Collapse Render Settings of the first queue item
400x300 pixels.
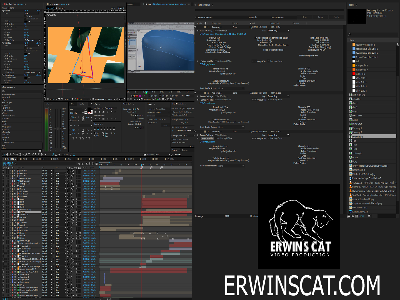click(x=197, y=31)
